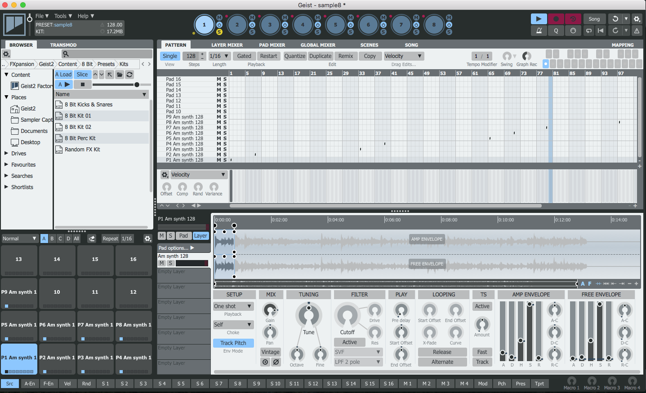Click the Graph Rec icon
The width and height of the screenshot is (646, 393).
[x=526, y=56]
